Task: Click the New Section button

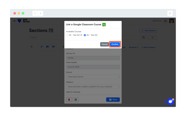Action: (x=148, y=31)
